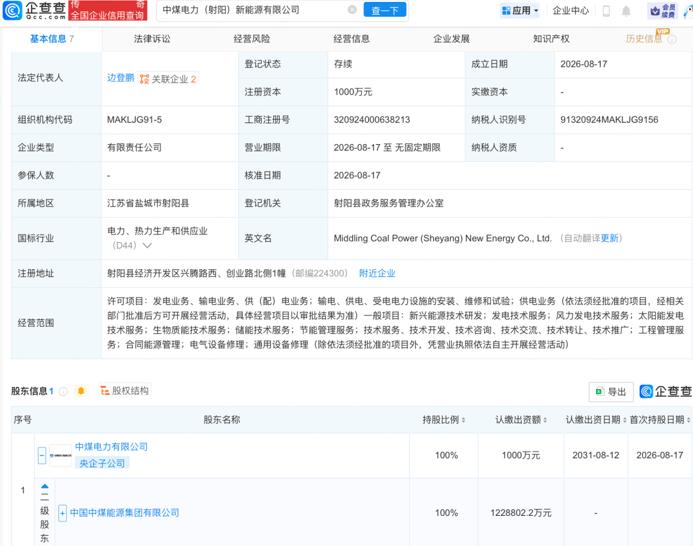Open 中国中煤能源集团有限公司 link
693x546 pixels.
coord(124,513)
